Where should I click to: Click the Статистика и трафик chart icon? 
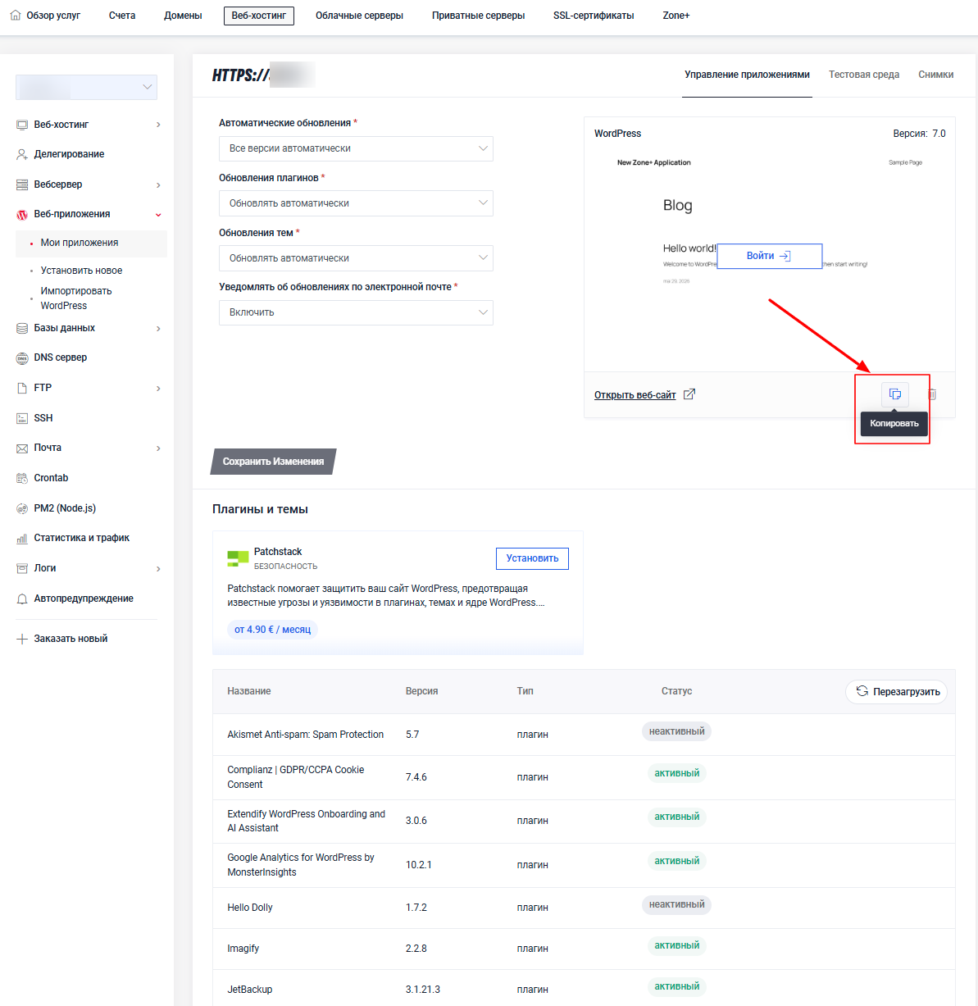[22, 539]
